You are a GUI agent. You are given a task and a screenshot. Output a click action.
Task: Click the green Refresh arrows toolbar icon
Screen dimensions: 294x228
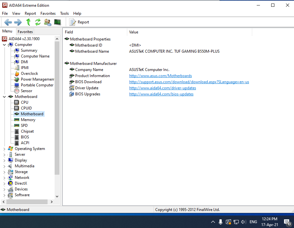click(x=38, y=22)
